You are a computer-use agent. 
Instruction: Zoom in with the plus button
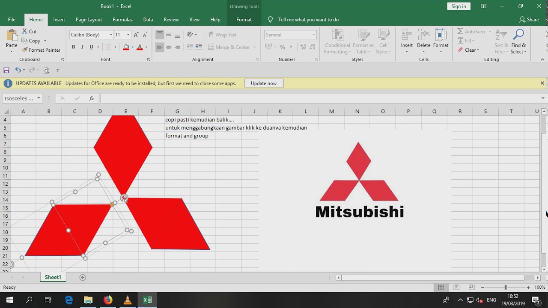(528, 287)
